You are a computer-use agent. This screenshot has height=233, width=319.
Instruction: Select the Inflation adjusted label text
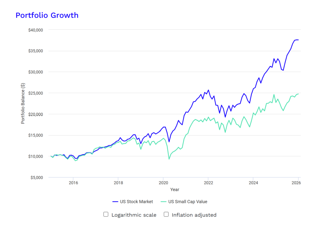[194, 215]
